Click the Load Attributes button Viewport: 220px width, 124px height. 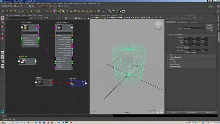coord(191,112)
